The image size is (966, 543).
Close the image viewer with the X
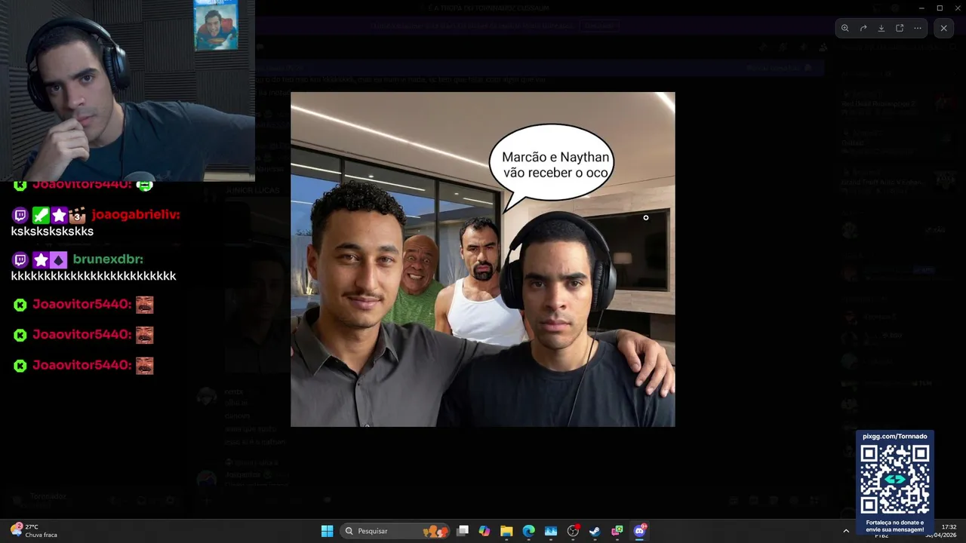943,28
